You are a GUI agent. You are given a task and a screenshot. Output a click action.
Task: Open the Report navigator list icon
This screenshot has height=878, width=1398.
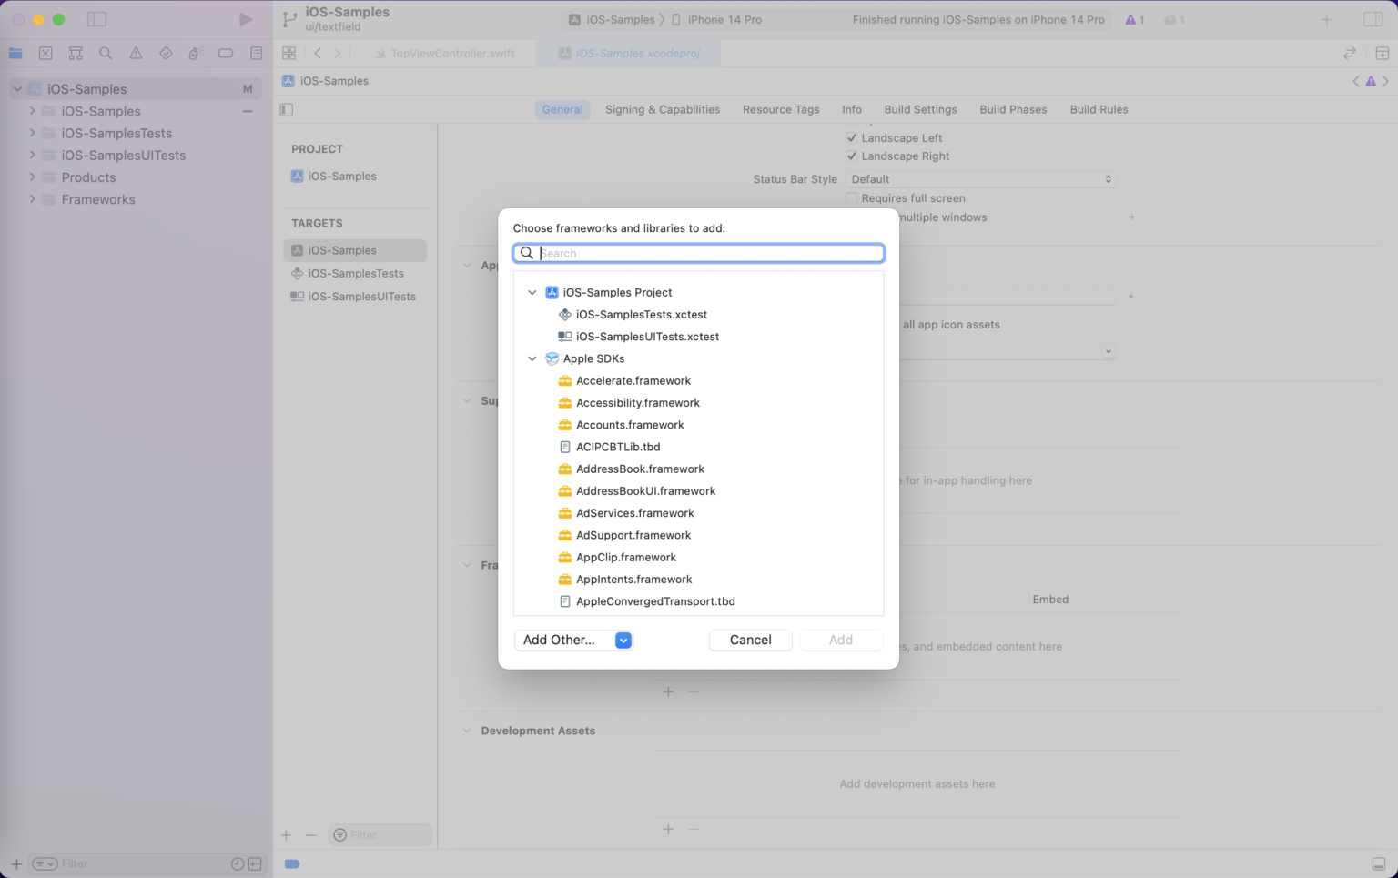(256, 53)
